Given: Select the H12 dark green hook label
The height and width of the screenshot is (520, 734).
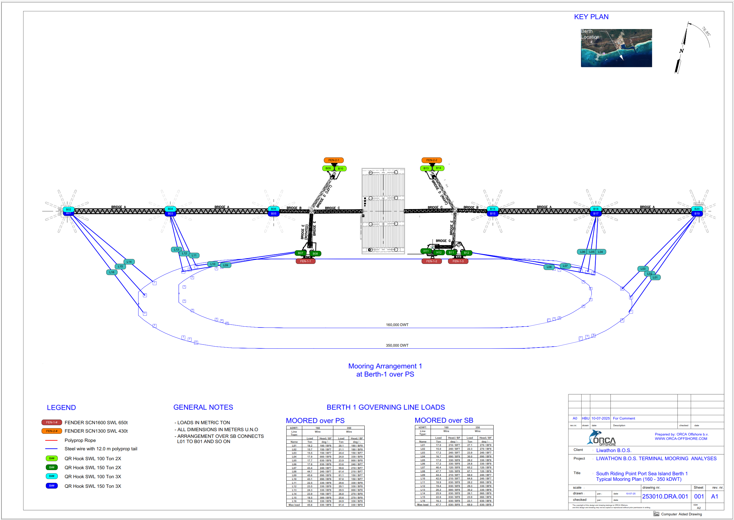Looking at the screenshot, I should pos(439,253).
